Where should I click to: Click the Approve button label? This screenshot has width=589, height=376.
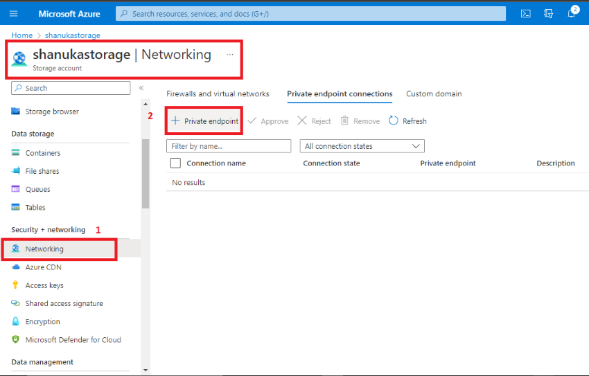click(274, 121)
